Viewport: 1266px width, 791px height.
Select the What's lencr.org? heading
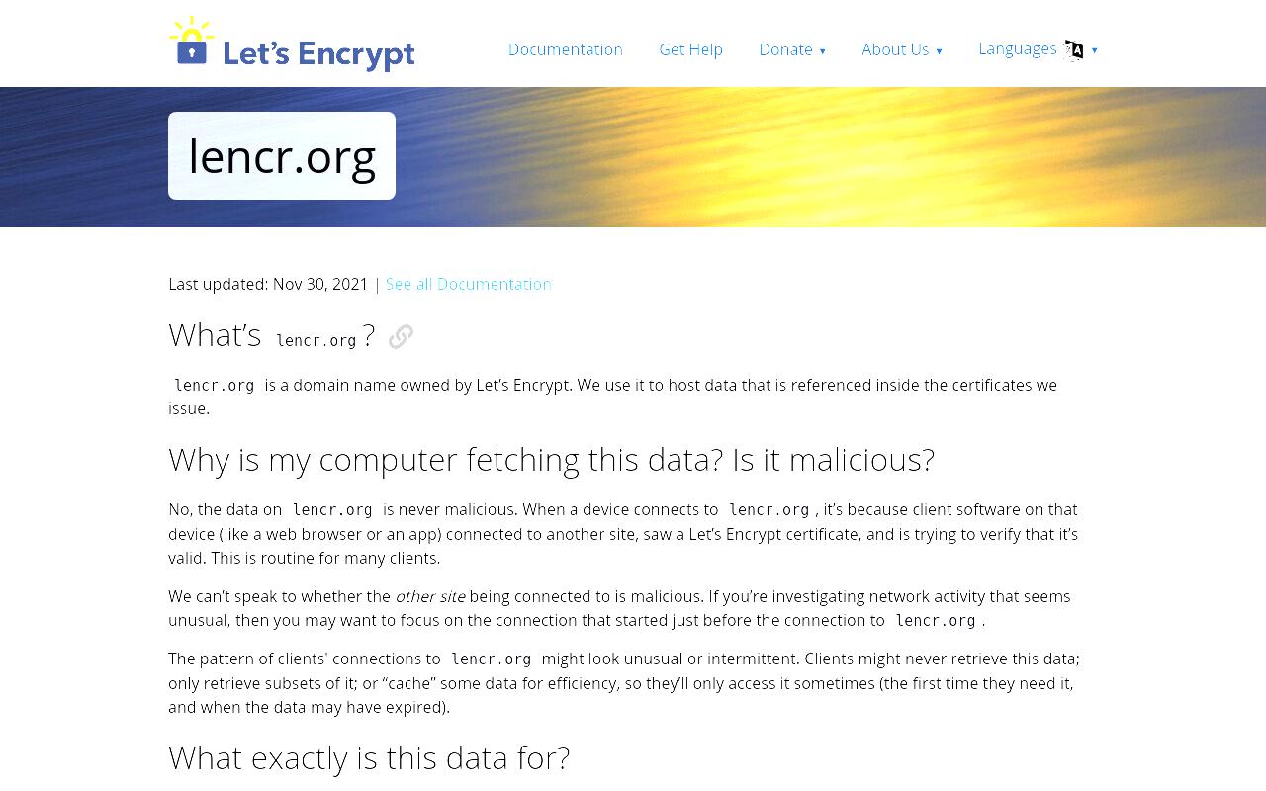(x=272, y=336)
